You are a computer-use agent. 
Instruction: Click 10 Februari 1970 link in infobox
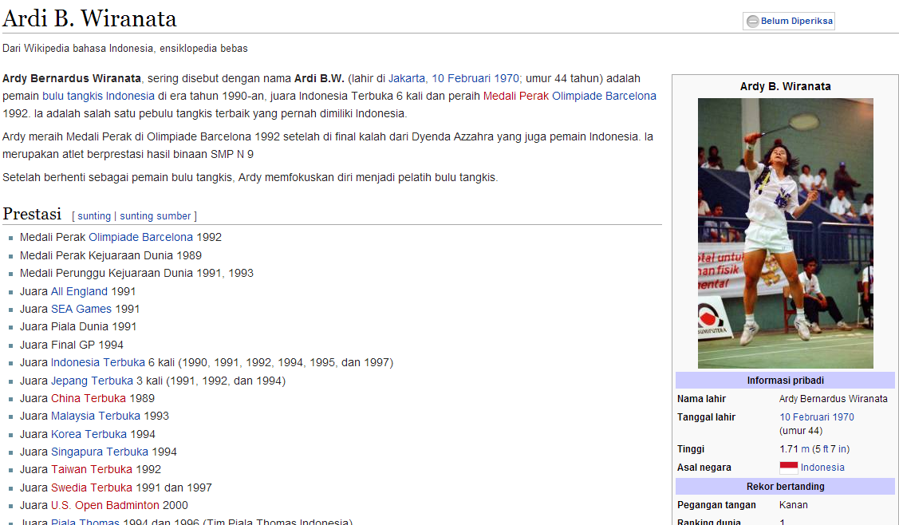coord(817,417)
